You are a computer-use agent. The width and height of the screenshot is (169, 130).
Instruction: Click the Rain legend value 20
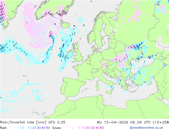tap(34, 128)
